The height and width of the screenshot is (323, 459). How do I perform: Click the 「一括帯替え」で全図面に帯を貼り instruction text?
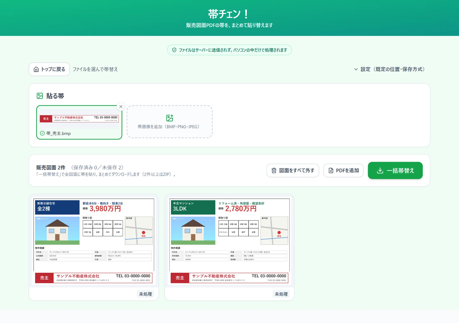pos(106,174)
